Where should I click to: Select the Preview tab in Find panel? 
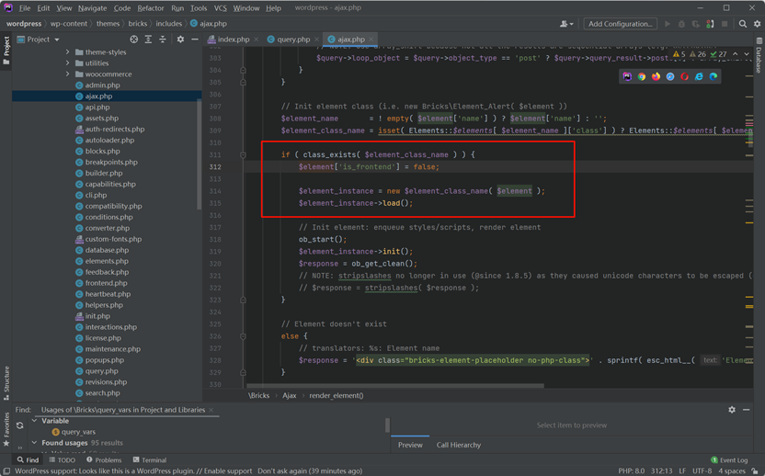[410, 445]
